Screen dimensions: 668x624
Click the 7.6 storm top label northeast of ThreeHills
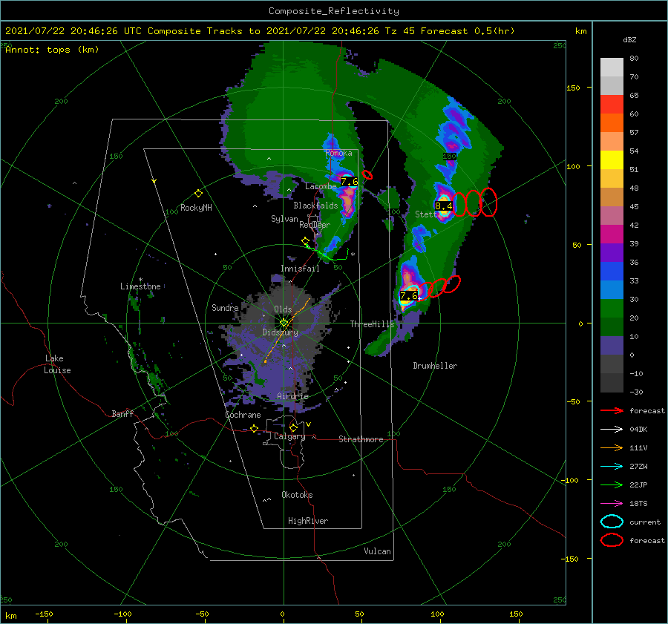click(x=408, y=295)
